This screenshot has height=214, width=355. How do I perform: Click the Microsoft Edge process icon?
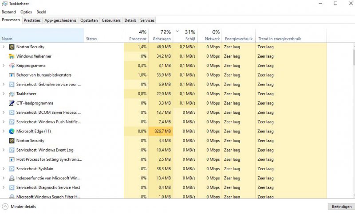click(12, 131)
